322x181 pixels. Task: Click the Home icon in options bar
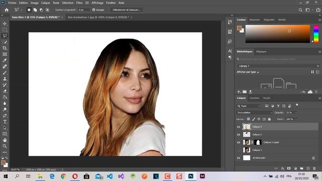[x=7, y=10]
